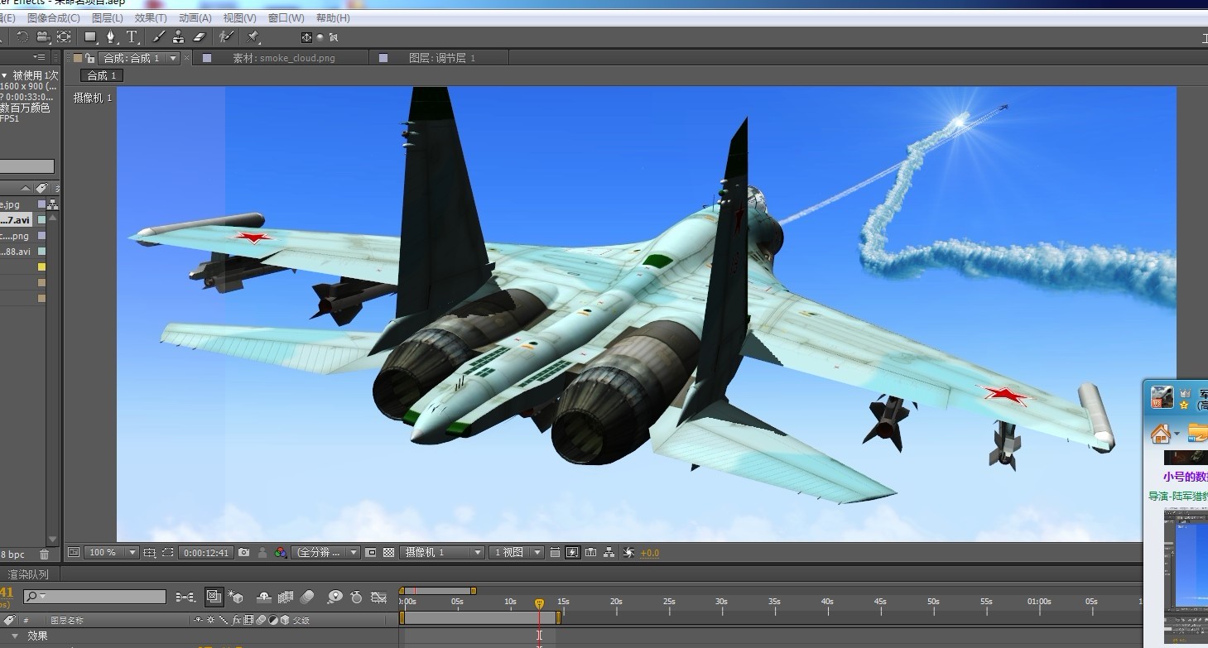
Task: Activate the Puppet Pin tool
Action: 253,37
